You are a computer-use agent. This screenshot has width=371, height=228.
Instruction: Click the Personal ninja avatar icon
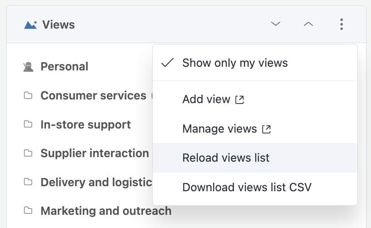tap(28, 67)
